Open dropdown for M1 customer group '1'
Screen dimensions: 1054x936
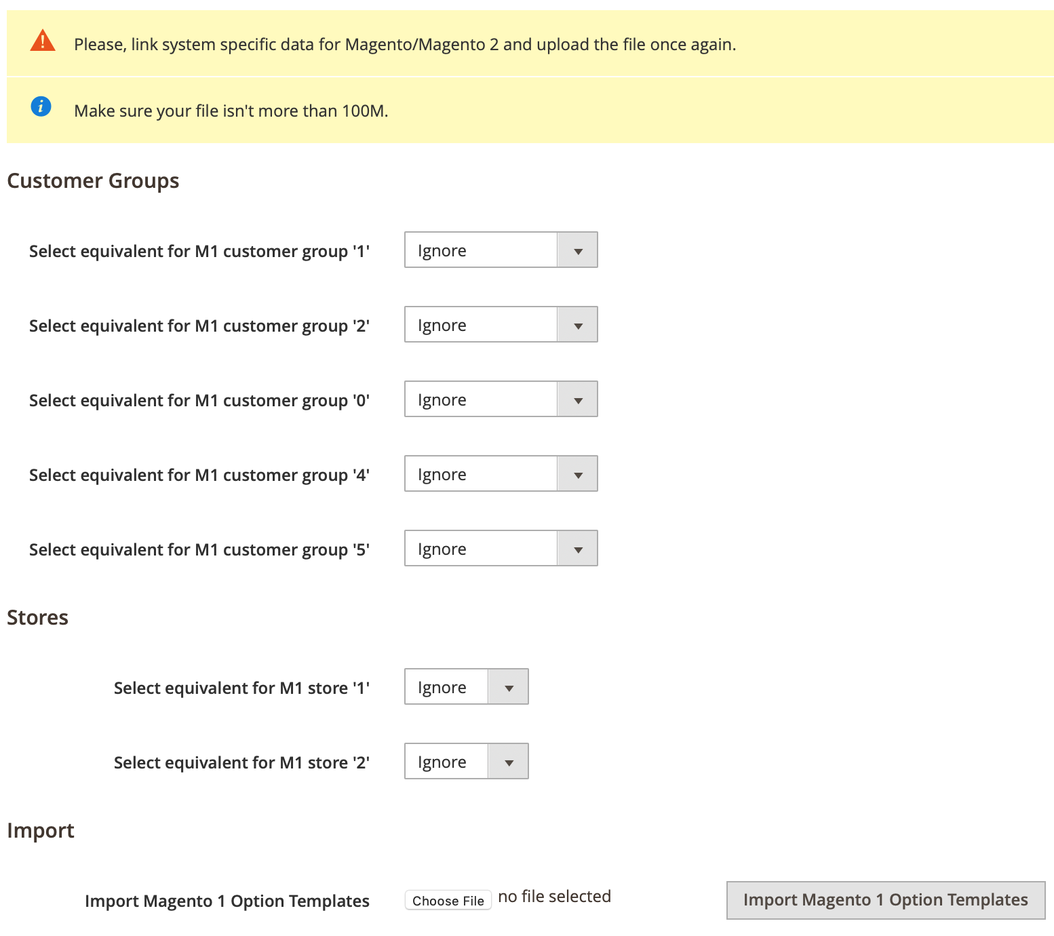click(x=501, y=250)
